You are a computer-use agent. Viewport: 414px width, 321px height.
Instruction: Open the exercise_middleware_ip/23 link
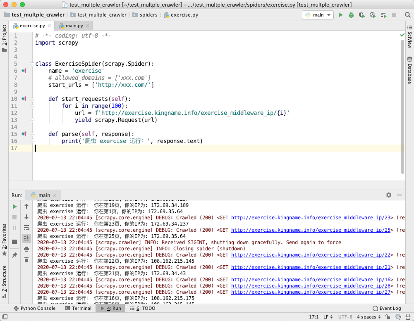click(311, 218)
